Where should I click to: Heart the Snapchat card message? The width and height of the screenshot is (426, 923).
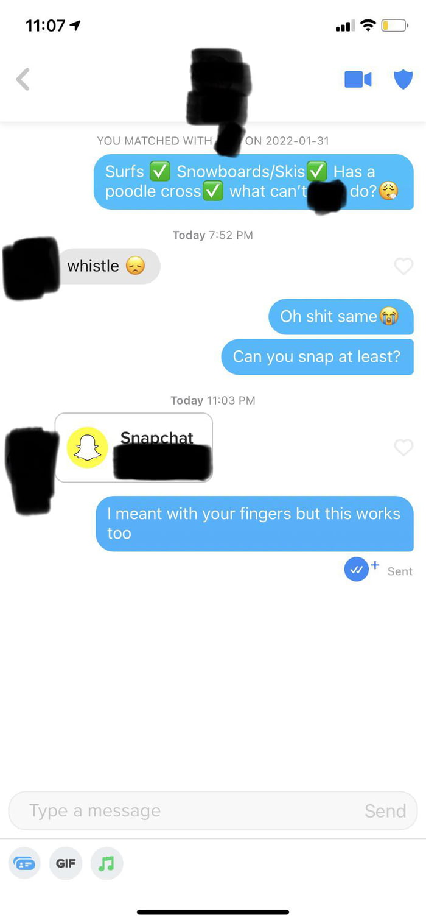click(x=403, y=448)
